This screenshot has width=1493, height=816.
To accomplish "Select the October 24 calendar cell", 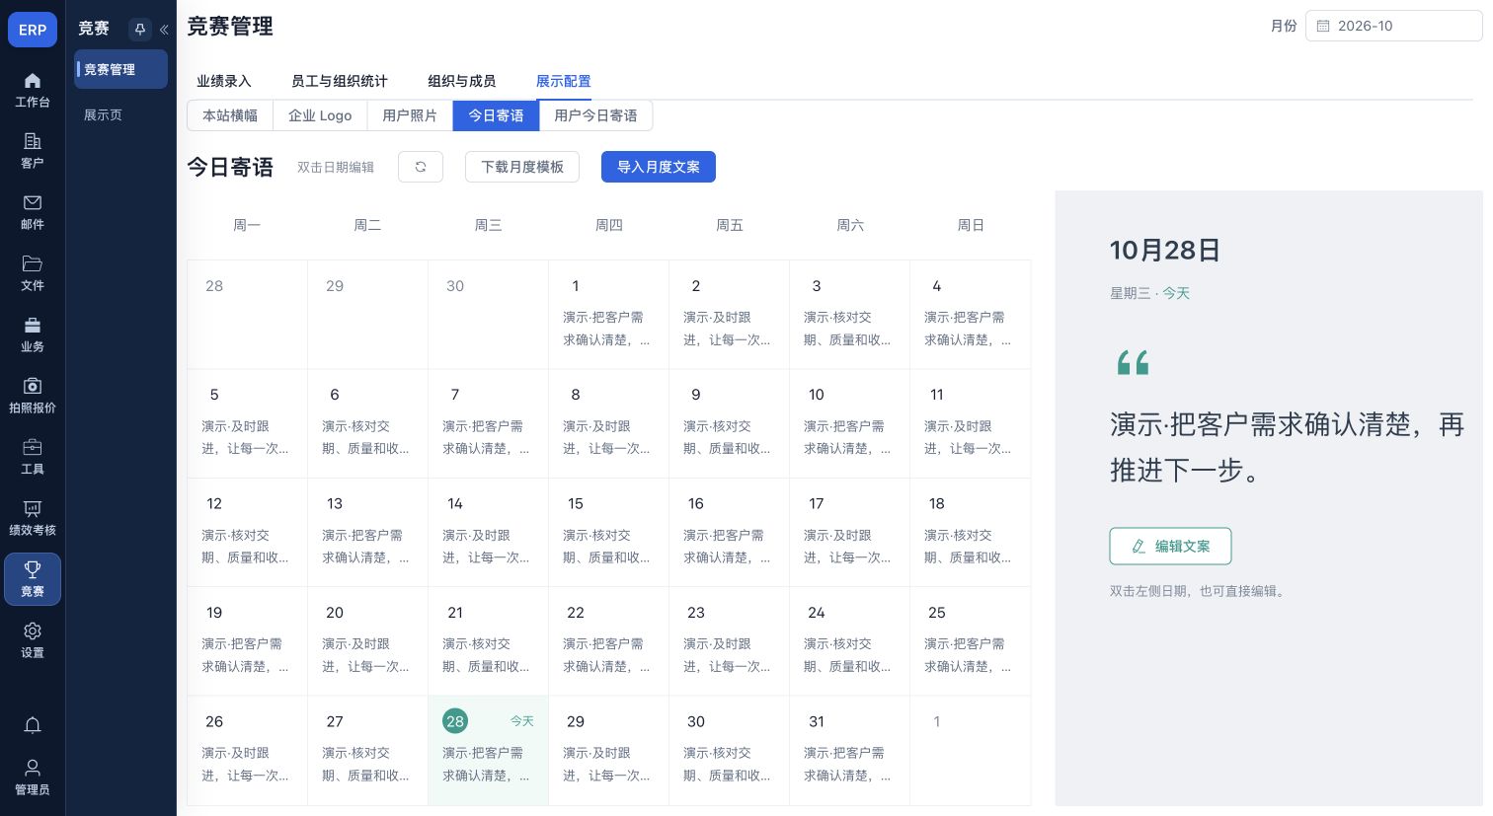I will click(849, 641).
